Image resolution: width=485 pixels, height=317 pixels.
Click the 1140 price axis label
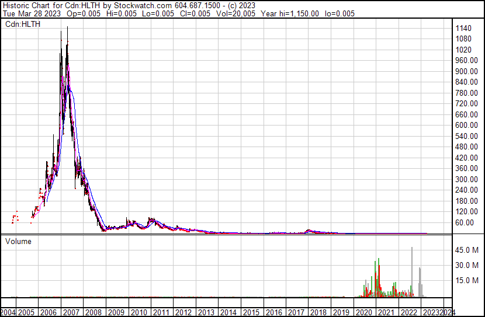pyautogui.click(x=463, y=28)
